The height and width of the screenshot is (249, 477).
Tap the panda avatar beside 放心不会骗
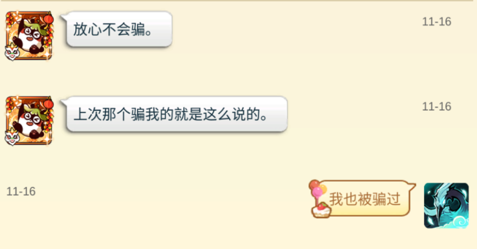click(30, 36)
